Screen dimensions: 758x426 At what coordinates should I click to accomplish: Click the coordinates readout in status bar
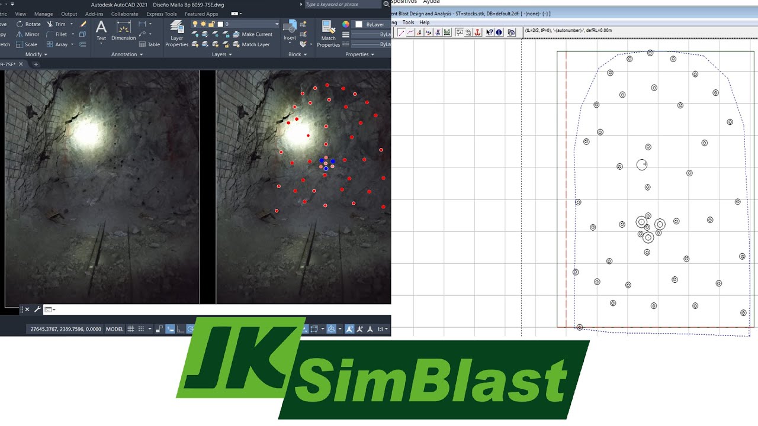coord(66,329)
